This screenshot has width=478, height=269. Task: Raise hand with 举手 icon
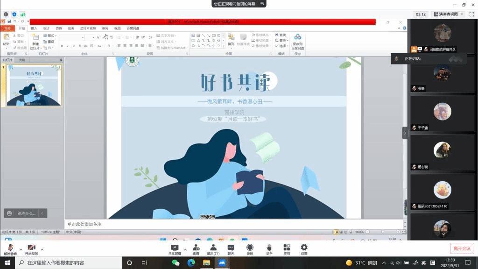tap(269, 248)
